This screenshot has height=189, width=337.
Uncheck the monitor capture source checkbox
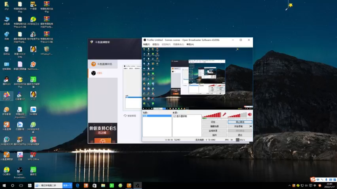174,116
